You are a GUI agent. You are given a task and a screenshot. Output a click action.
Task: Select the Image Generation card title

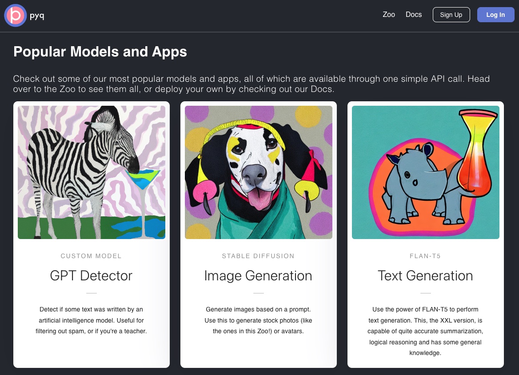(258, 276)
